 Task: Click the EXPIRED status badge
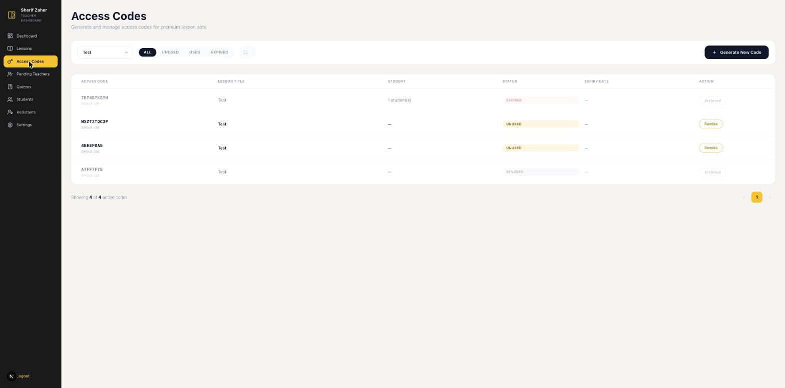tap(541, 100)
